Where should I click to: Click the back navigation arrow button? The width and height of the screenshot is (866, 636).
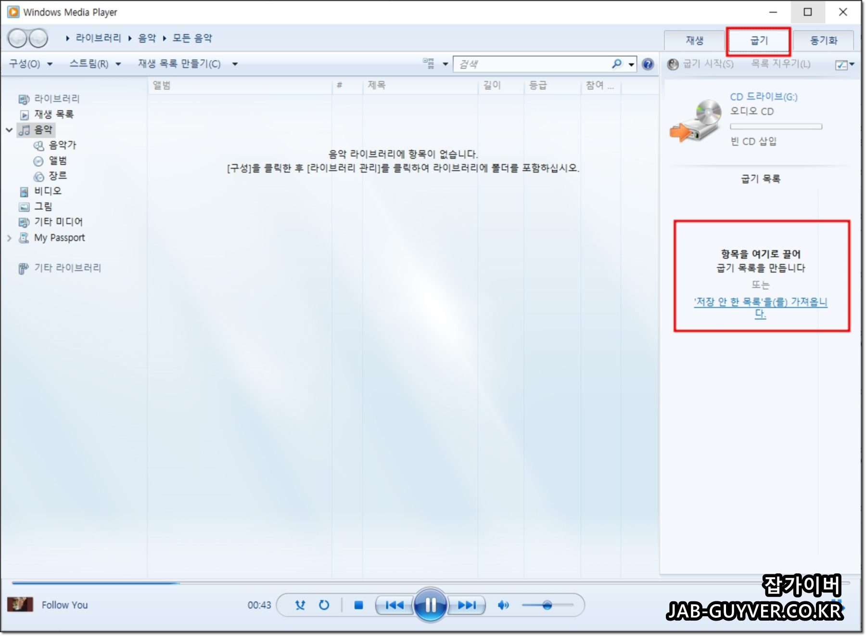coord(17,38)
